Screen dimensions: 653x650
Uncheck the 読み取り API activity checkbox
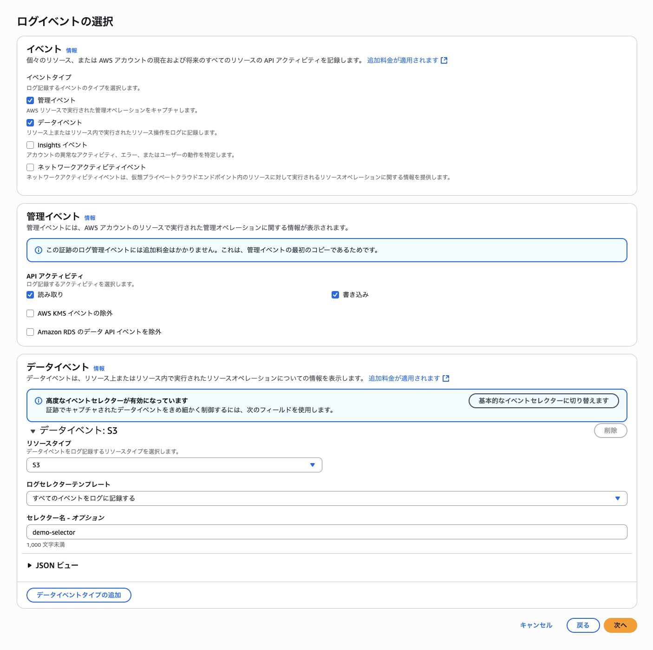click(x=30, y=295)
